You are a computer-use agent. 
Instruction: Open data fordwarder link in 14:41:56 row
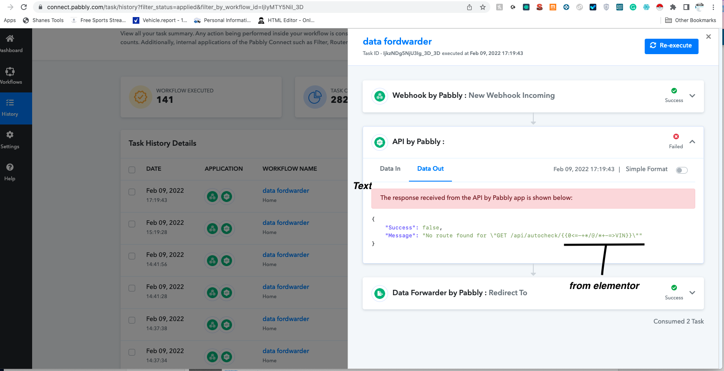tap(286, 255)
